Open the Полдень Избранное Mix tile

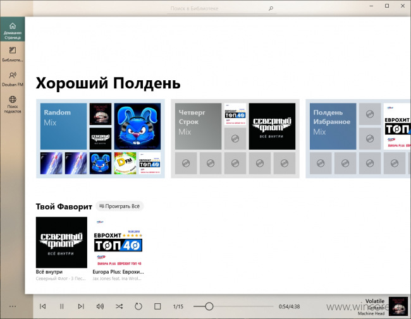(x=333, y=126)
